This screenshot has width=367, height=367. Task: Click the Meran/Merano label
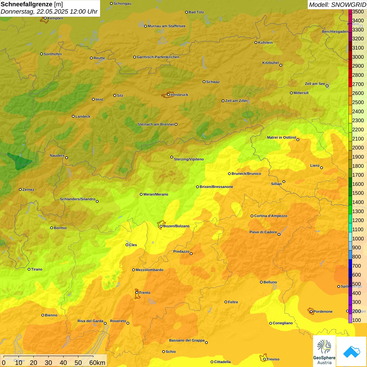(156, 194)
